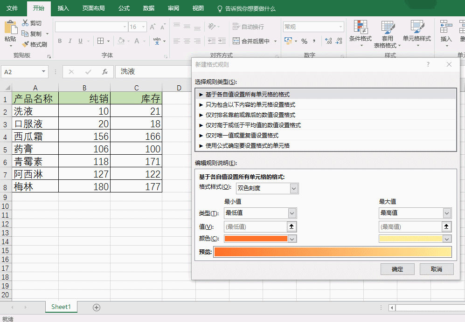Click the minimum value range selector arrow
465x322 pixels.
tap(291, 226)
